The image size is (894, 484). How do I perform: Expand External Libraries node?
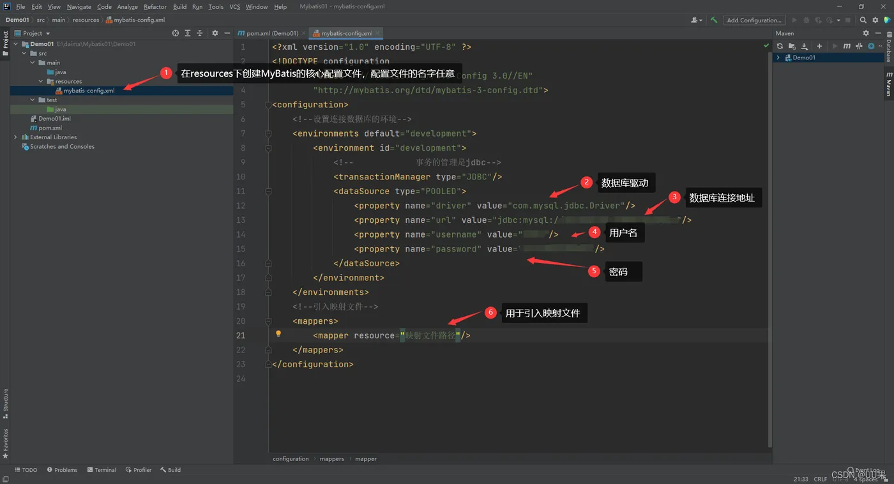click(16, 137)
